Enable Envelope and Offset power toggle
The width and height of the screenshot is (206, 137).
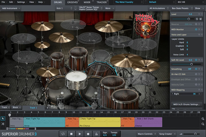click(x=196, y=79)
